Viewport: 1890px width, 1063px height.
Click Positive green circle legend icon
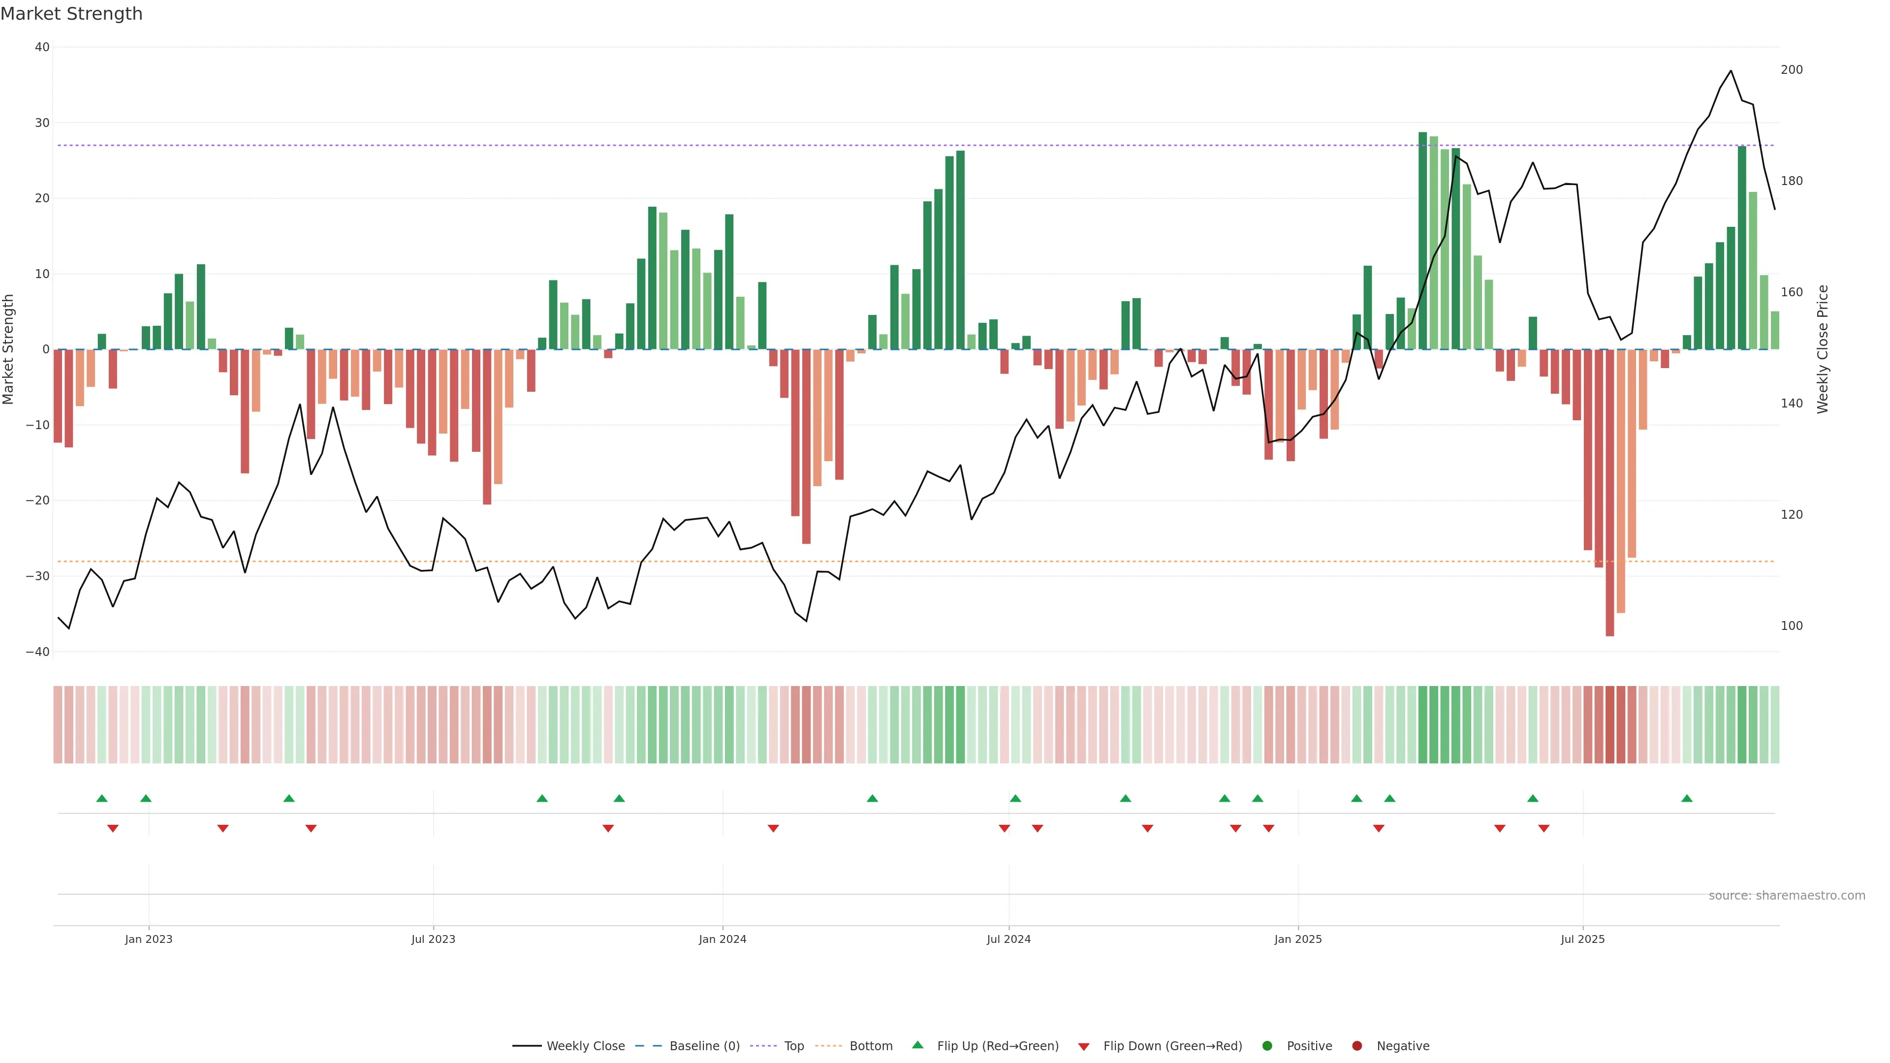click(x=1267, y=1046)
